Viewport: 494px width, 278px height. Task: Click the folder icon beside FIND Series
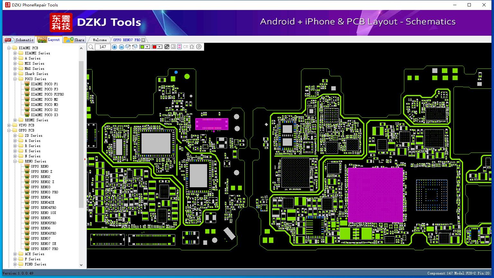[x=21, y=264]
